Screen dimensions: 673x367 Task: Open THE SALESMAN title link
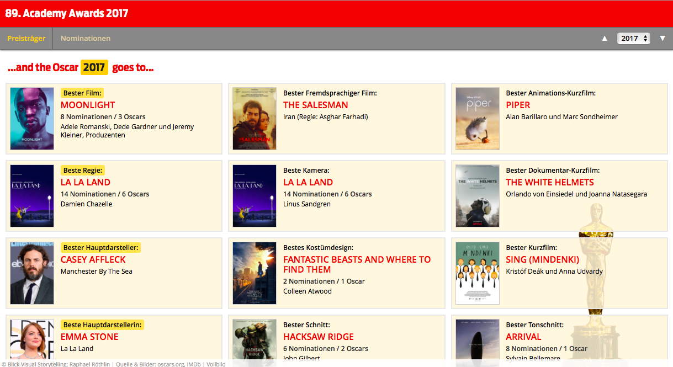316,105
